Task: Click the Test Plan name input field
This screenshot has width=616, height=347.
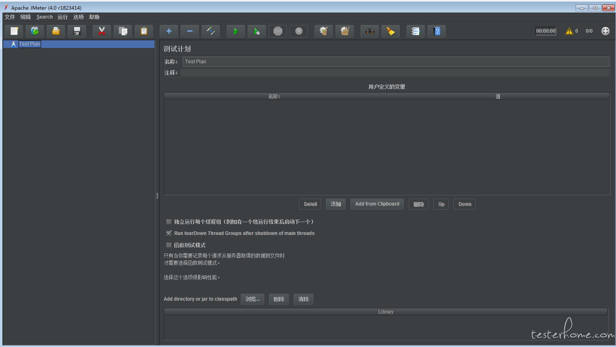Action: pos(395,62)
